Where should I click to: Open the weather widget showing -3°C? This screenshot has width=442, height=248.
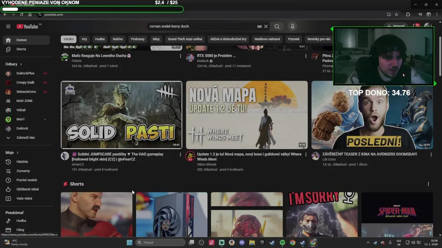pos(16,242)
